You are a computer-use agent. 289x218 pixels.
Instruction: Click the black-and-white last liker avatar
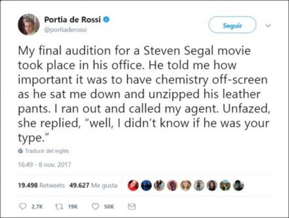(x=239, y=185)
